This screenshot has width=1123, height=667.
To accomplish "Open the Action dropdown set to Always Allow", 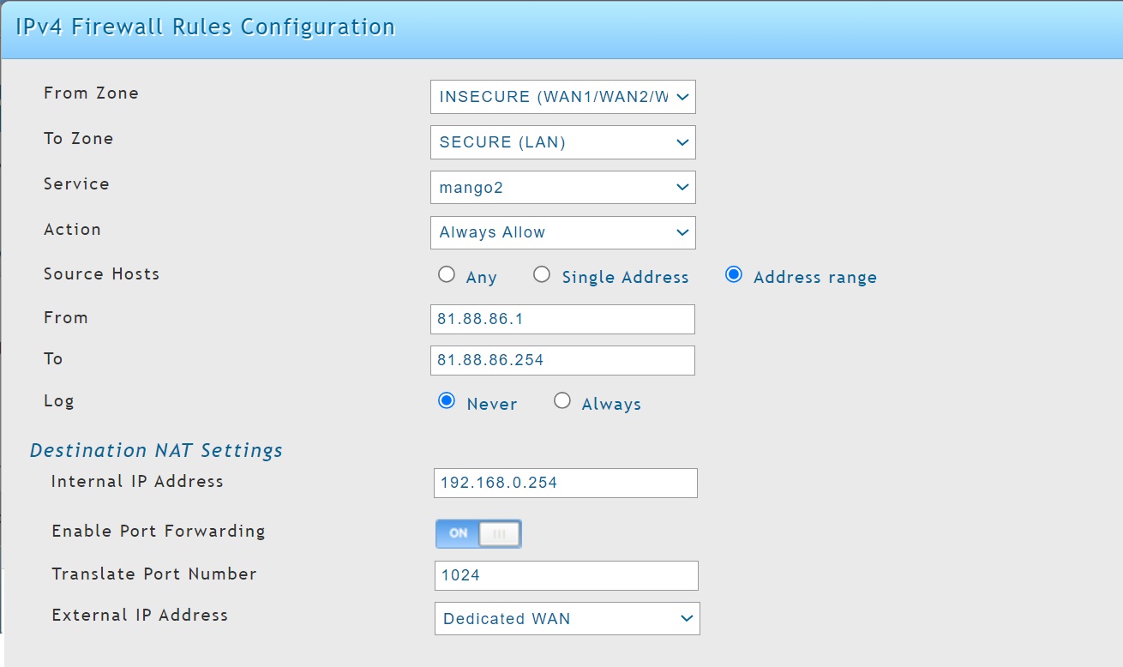I will [562, 232].
